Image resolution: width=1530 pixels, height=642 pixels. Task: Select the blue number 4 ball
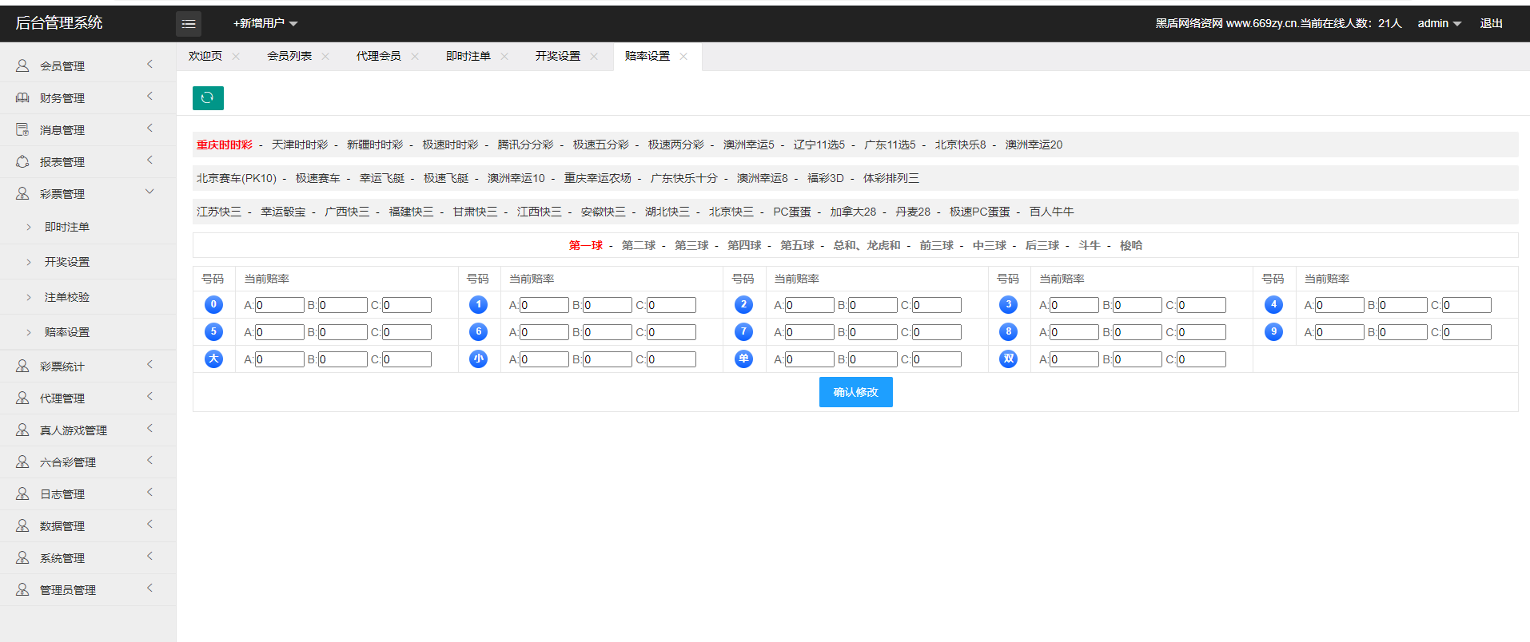(x=1273, y=304)
